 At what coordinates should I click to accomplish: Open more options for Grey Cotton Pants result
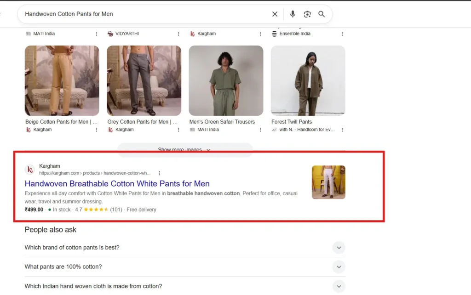click(x=178, y=130)
